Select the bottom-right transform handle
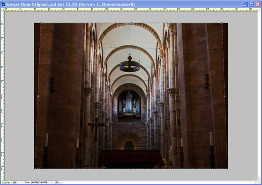This screenshot has height=185, width=262. pos(227,168)
